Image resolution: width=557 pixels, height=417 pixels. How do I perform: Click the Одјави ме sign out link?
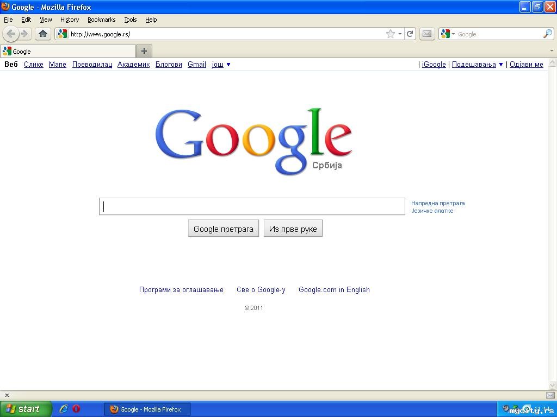(x=527, y=64)
